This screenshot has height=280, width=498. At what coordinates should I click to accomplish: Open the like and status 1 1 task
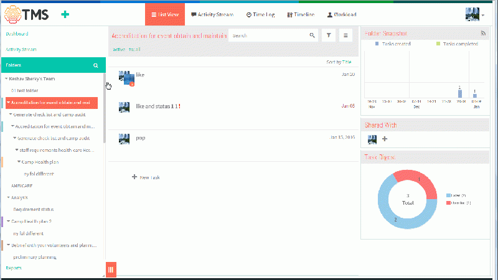[157, 106]
